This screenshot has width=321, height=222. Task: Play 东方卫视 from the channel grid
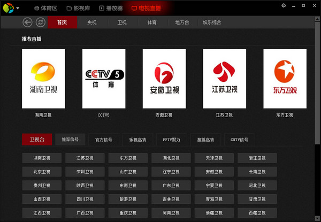tap(128, 158)
